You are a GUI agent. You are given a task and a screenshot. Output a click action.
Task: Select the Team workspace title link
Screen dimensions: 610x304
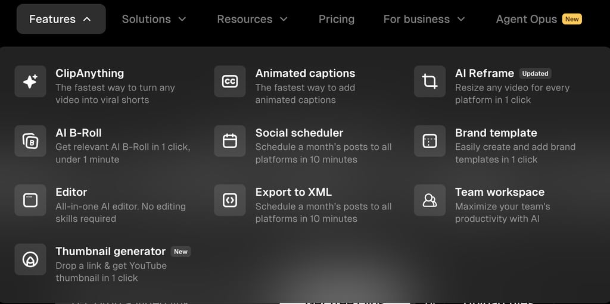point(499,192)
